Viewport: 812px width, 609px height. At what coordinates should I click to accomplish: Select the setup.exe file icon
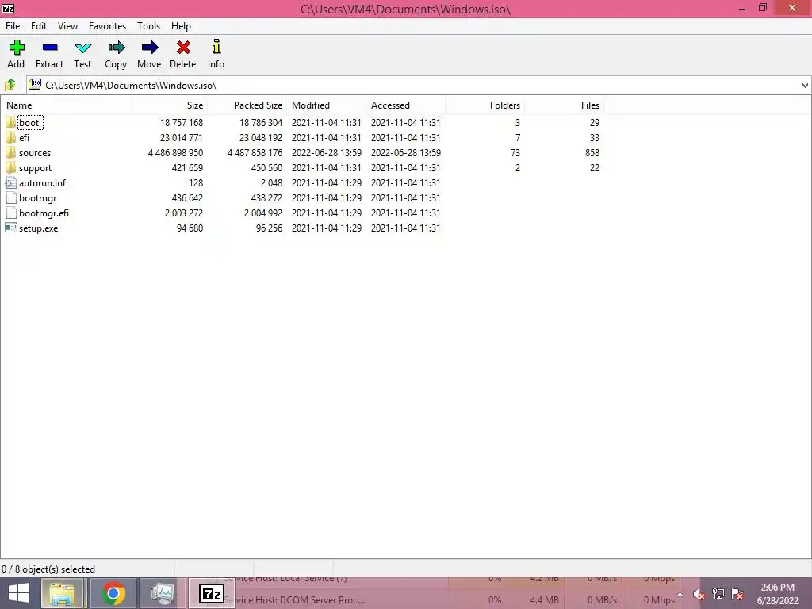(x=10, y=228)
